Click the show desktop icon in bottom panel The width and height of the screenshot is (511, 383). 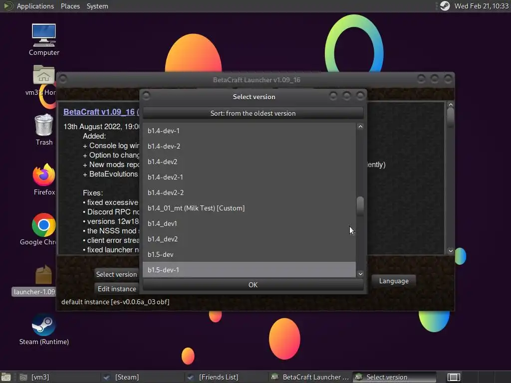tap(5, 377)
